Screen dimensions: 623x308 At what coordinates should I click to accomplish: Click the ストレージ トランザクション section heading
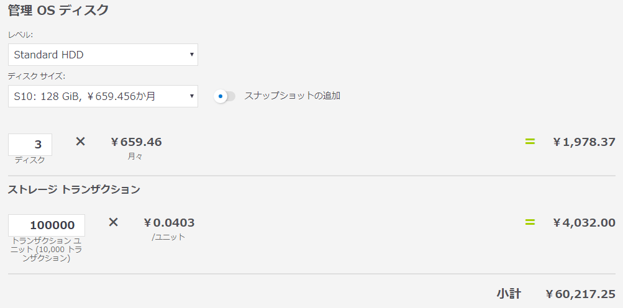(74, 189)
